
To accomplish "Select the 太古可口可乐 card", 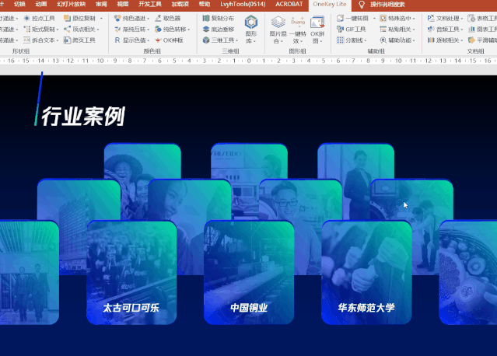I will pyautogui.click(x=131, y=272).
